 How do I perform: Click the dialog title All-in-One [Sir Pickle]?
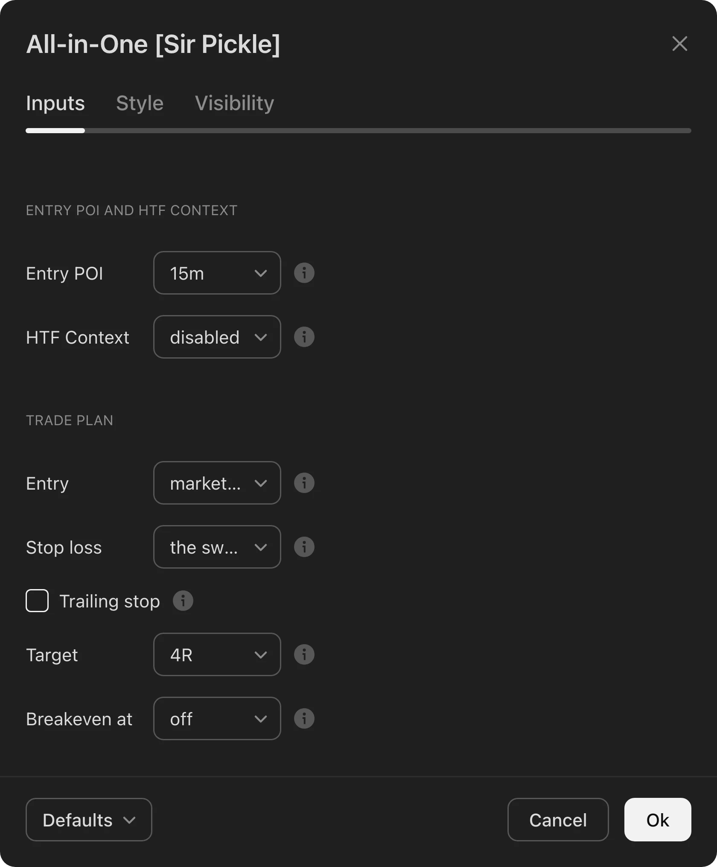pyautogui.click(x=153, y=44)
